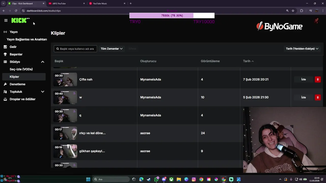Click İzle for the clip titled w

[x=304, y=97]
